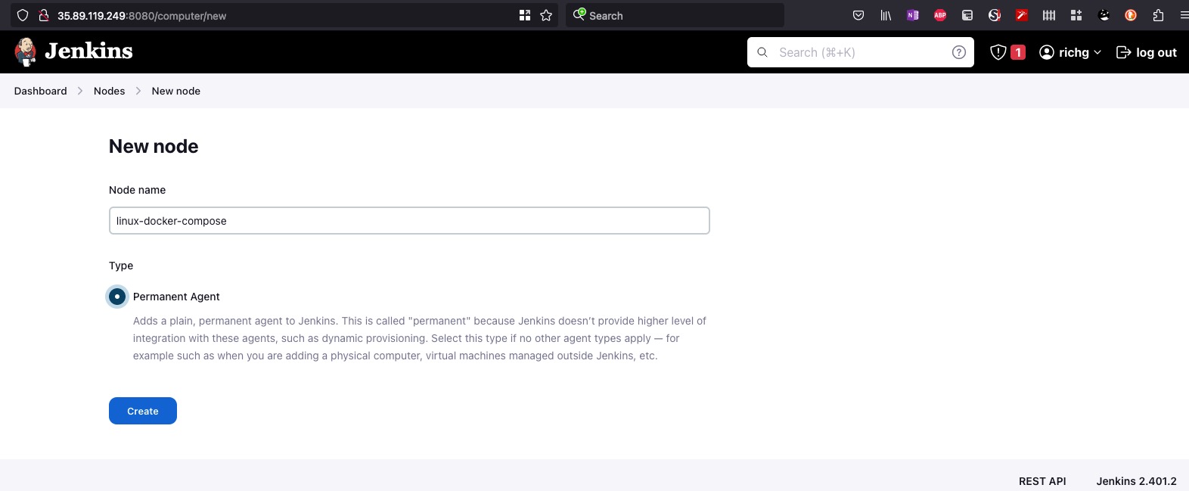Screen dimensions: 1189x491
Task: Click the Permanent Agent label text
Action: 176,297
